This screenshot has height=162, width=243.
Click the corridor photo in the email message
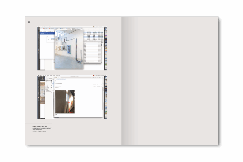[65, 102]
